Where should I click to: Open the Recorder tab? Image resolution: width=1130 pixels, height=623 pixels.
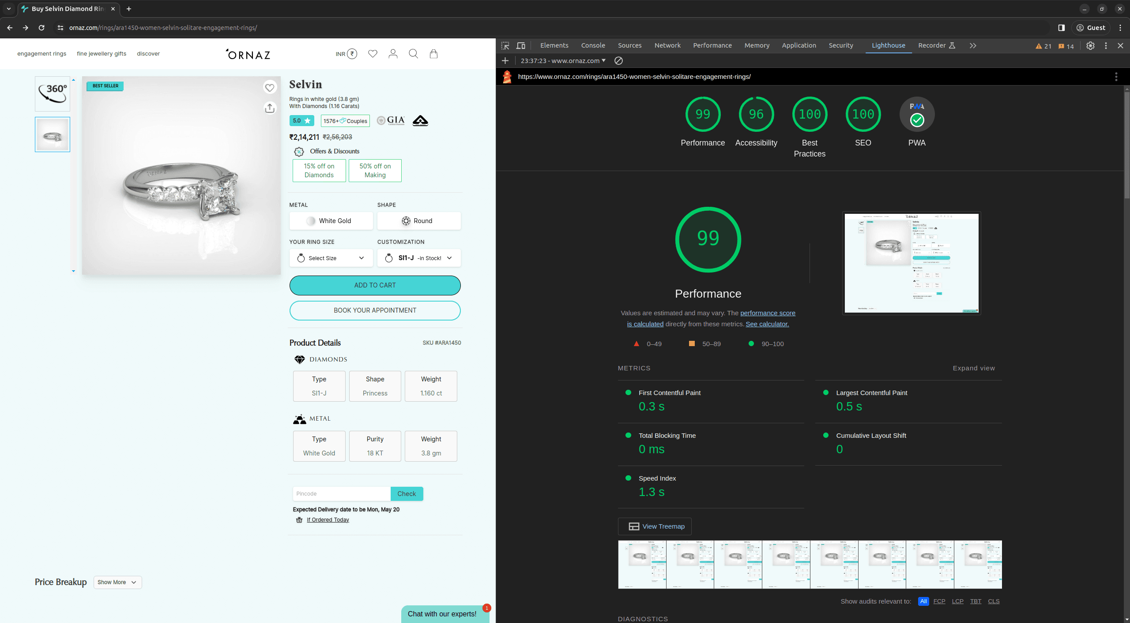pyautogui.click(x=937, y=45)
